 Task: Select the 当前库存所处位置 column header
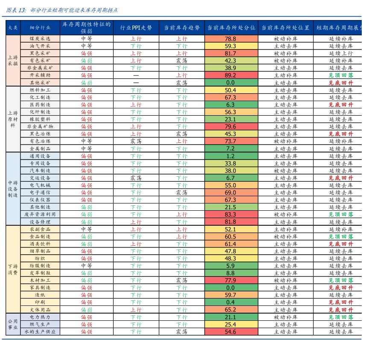pyautogui.click(x=285, y=28)
